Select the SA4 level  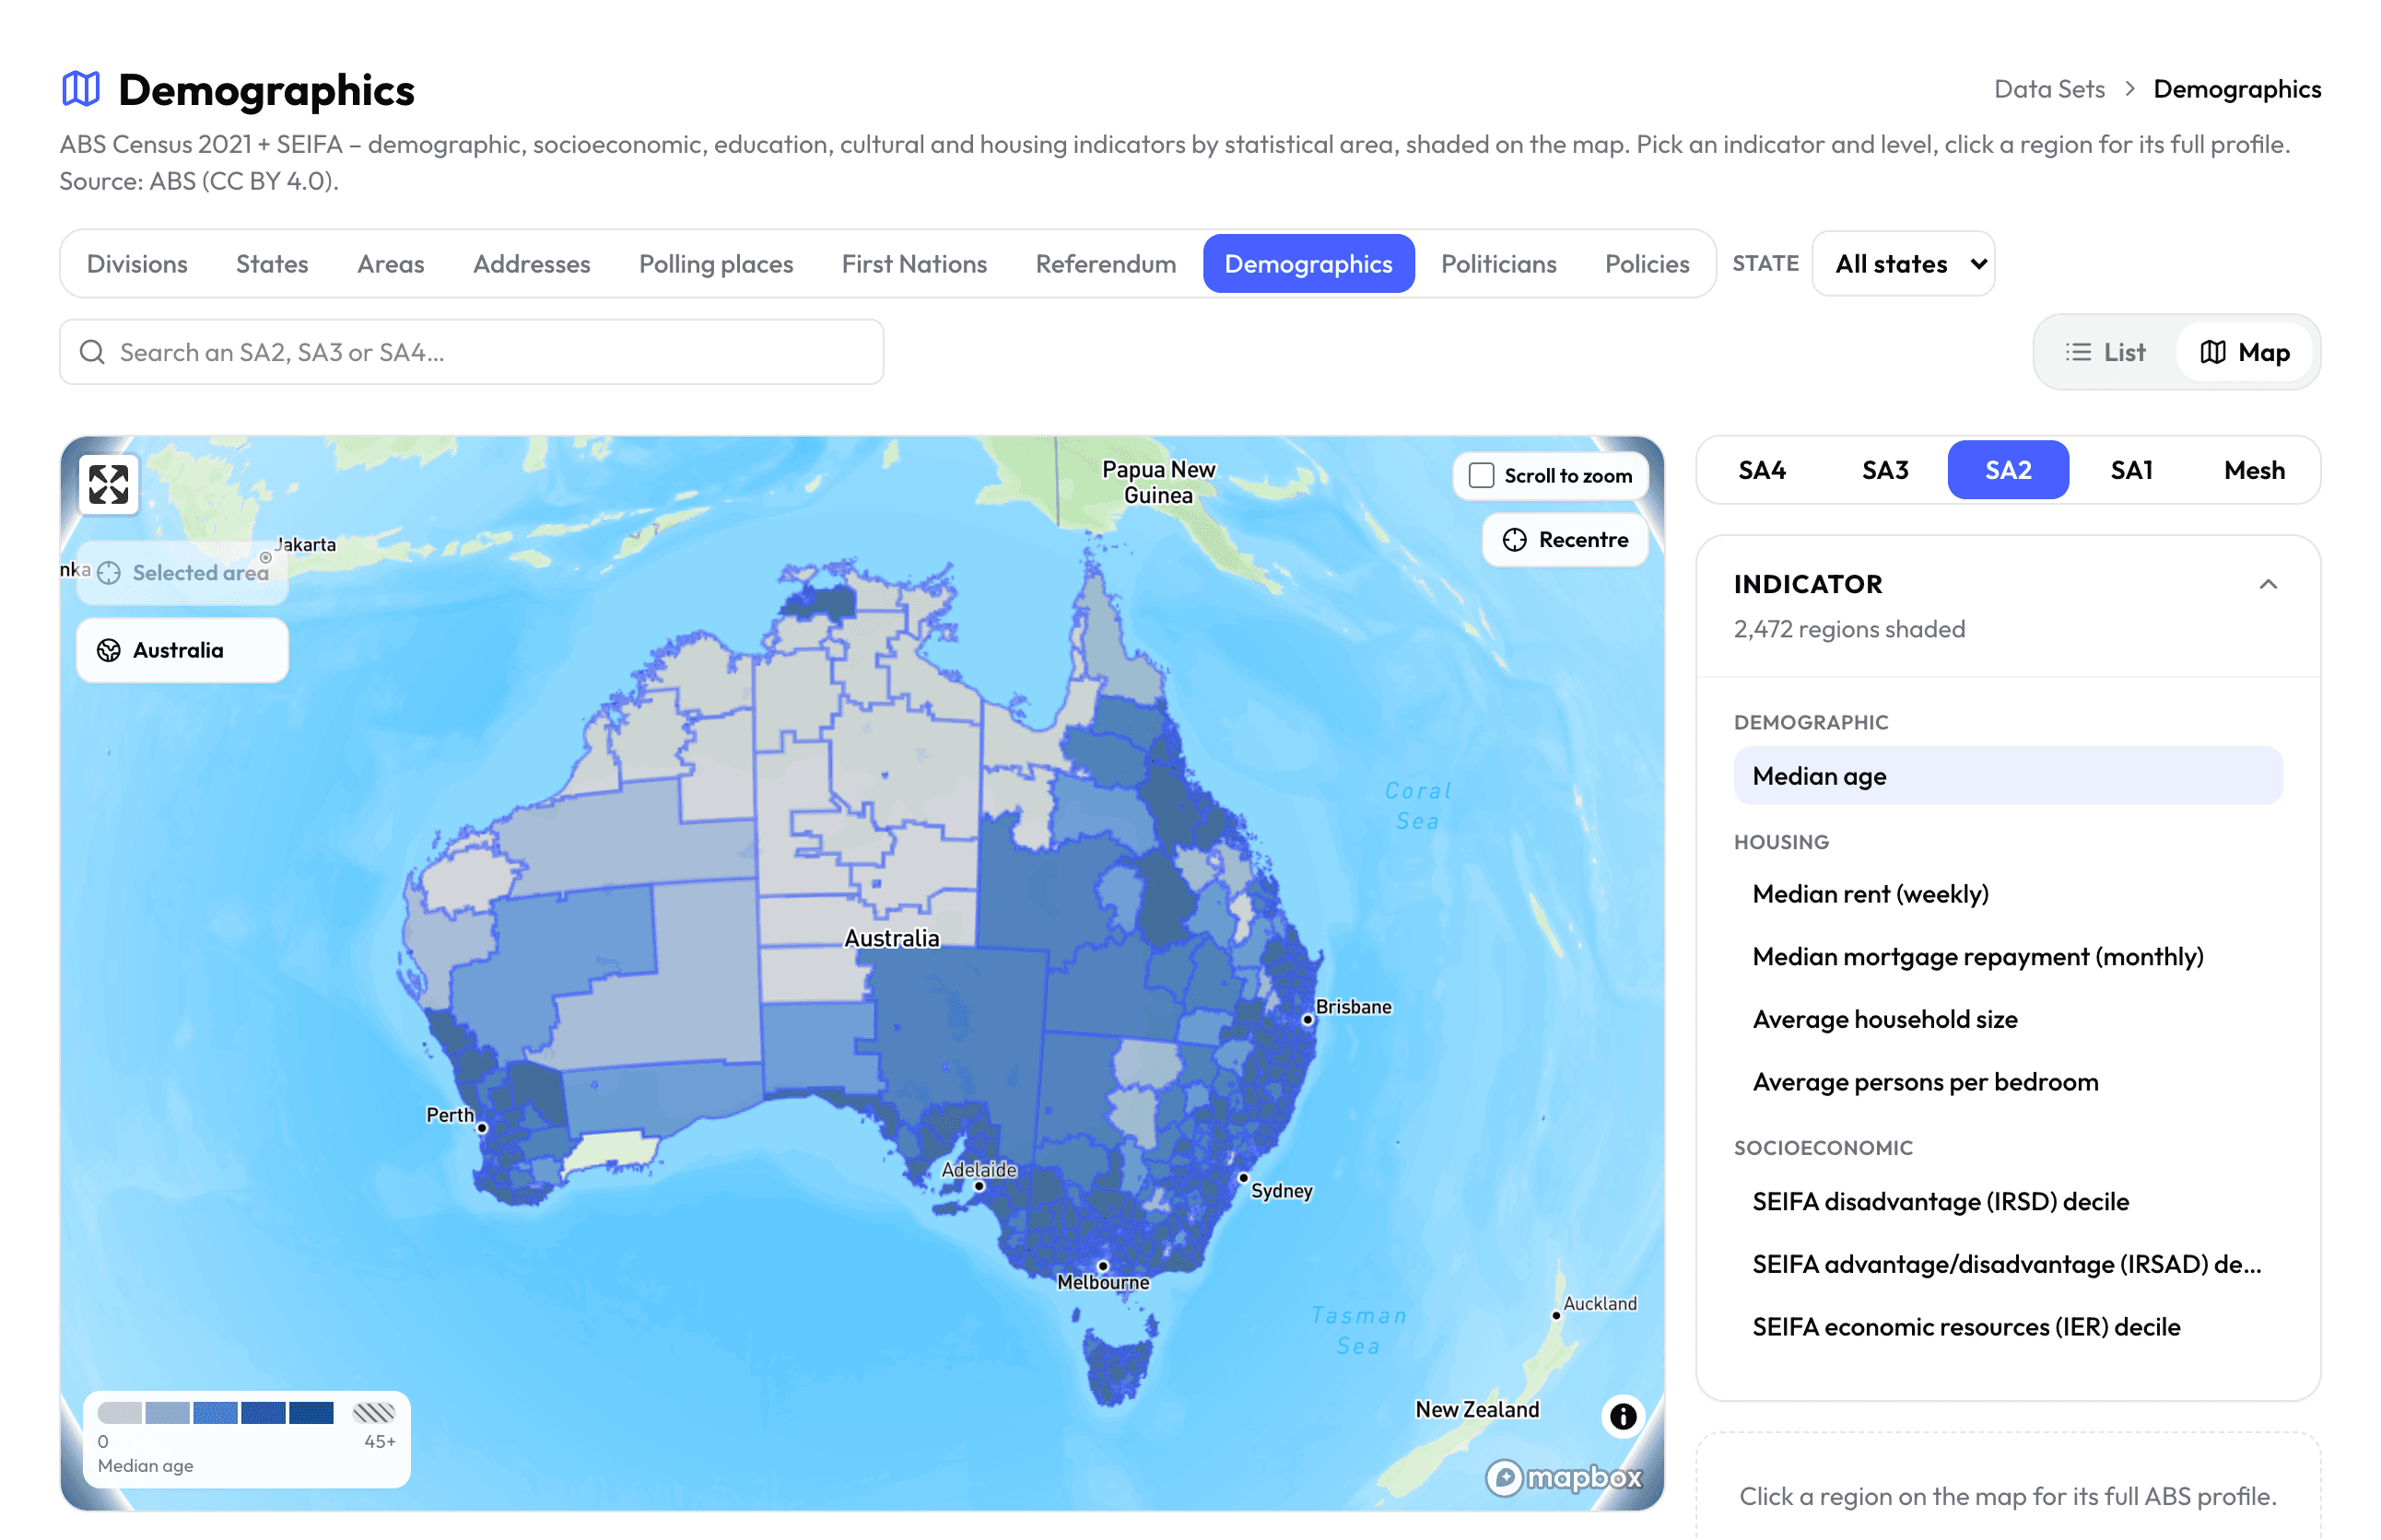[1762, 470]
